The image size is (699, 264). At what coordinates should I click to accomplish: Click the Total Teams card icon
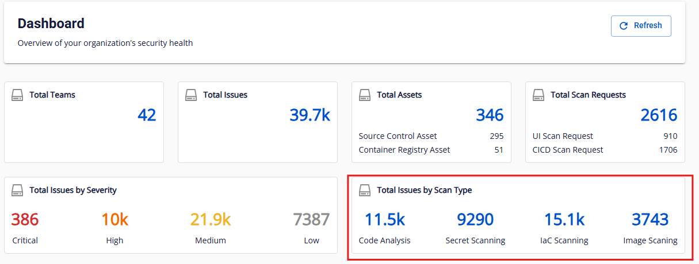pos(17,95)
